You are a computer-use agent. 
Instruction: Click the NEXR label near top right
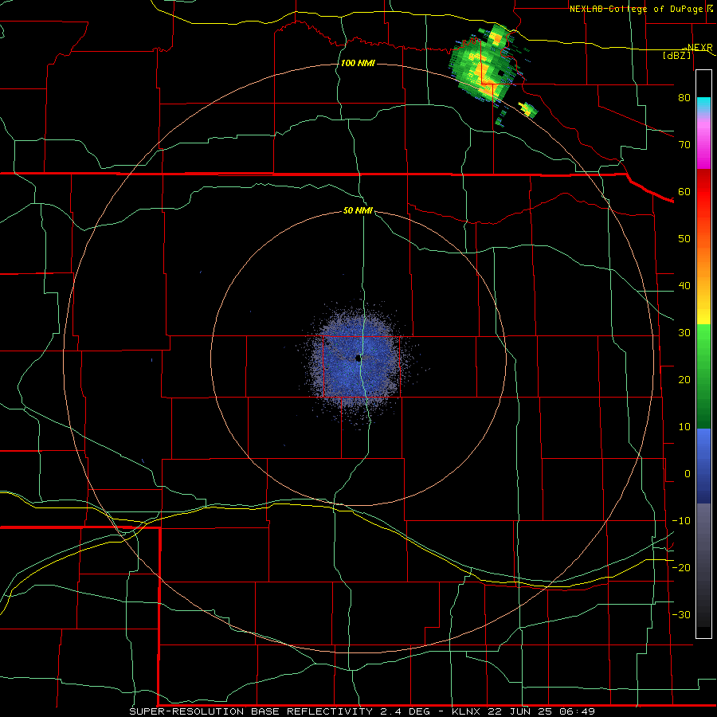[700, 48]
